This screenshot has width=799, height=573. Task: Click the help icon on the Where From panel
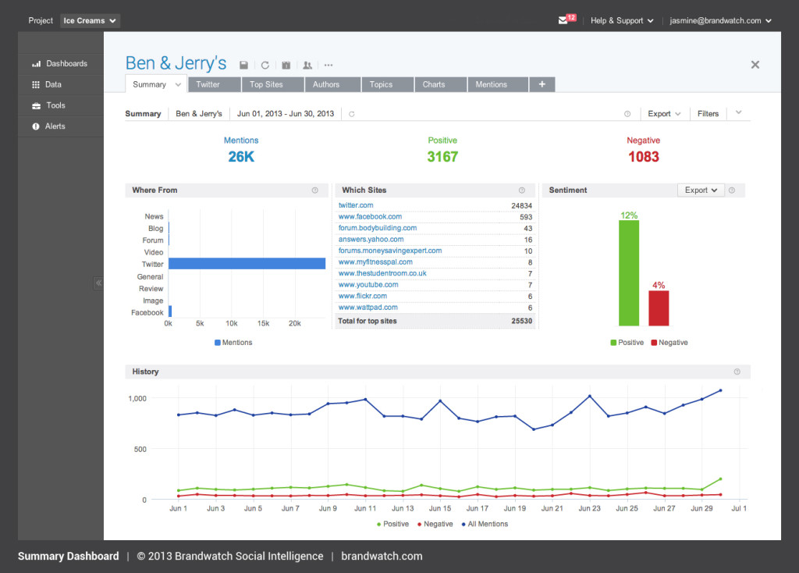315,190
